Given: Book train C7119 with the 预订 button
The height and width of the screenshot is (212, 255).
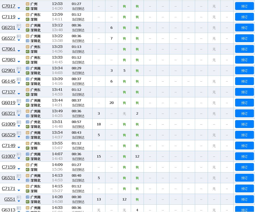Looking at the screenshot, I should [244, 17].
